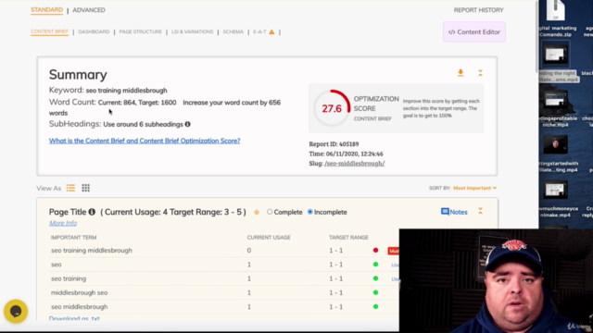
Task: Open Notes for Page Title
Action: click(x=454, y=212)
